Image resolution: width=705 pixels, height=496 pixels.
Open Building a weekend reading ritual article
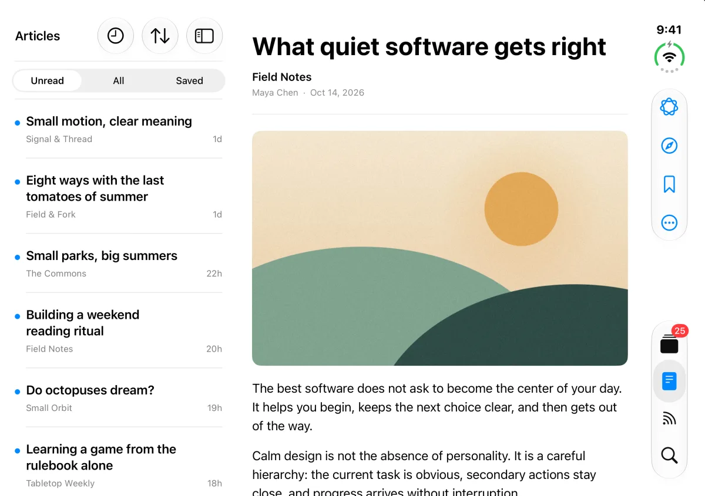(x=119, y=330)
